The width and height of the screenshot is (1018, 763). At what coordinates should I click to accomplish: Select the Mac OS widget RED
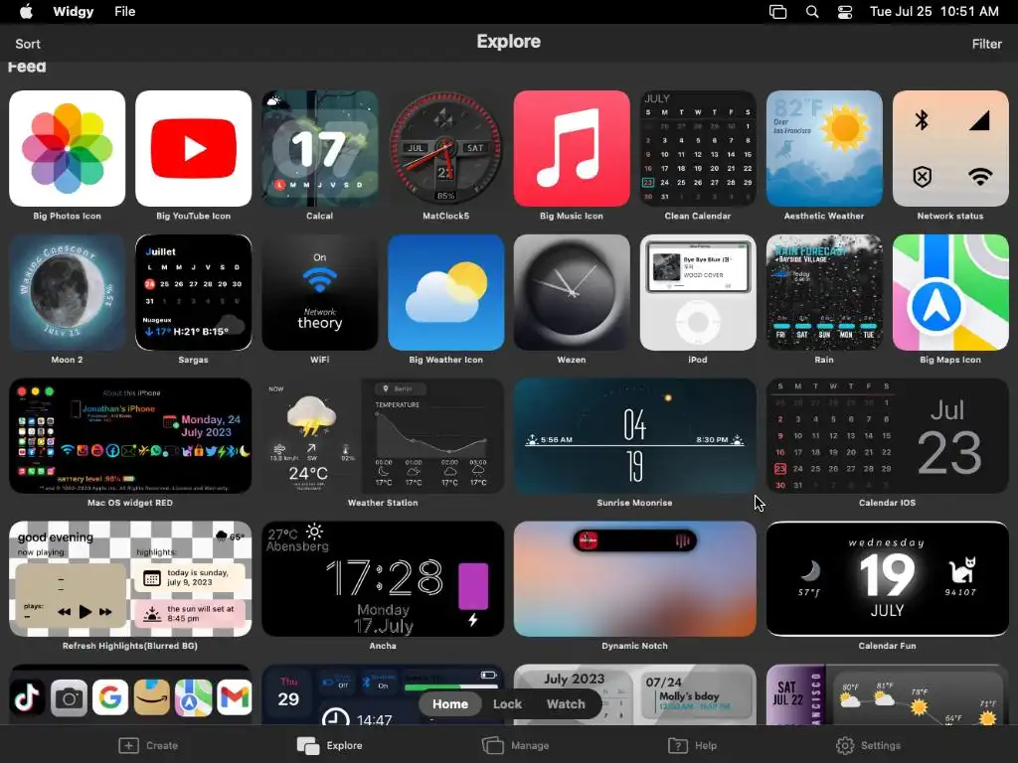pyautogui.click(x=130, y=436)
